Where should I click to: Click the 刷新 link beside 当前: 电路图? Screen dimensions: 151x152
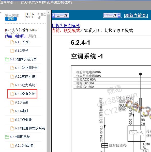tap(32, 36)
